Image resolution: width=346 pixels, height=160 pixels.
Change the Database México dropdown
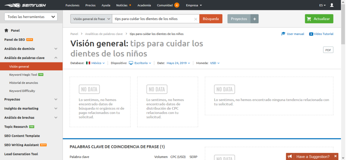tap(96, 63)
